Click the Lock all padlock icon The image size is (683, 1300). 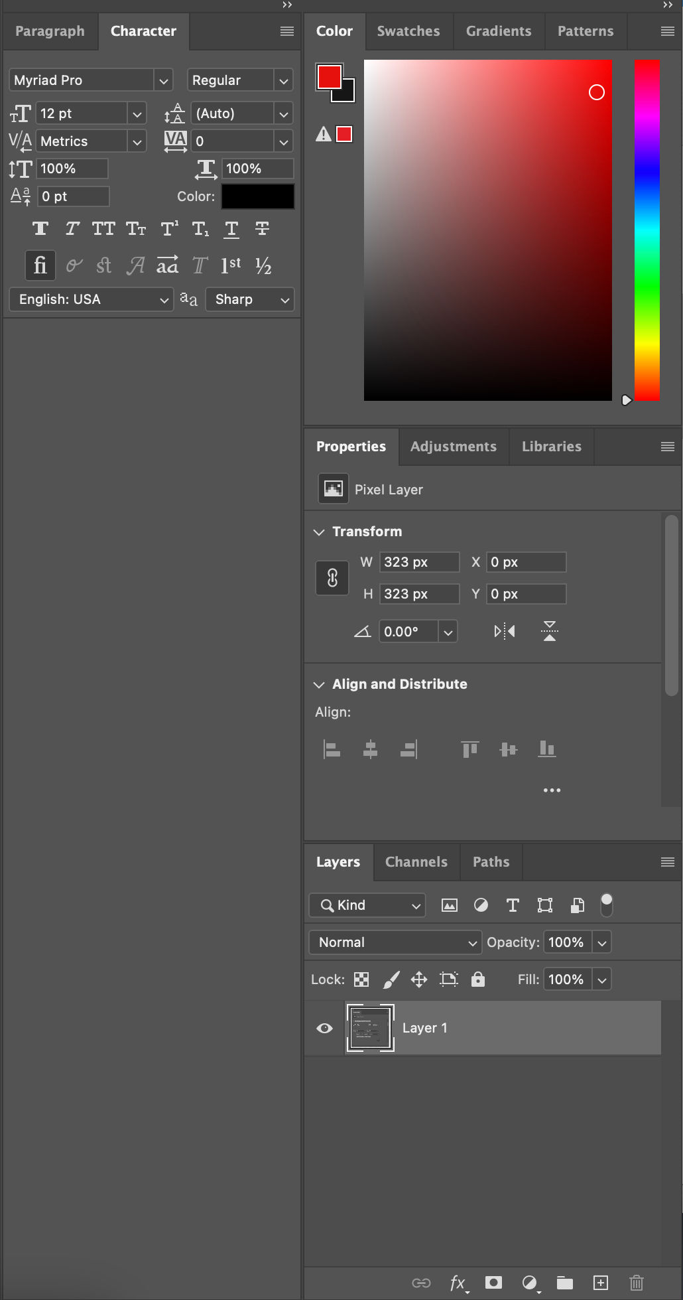(478, 979)
